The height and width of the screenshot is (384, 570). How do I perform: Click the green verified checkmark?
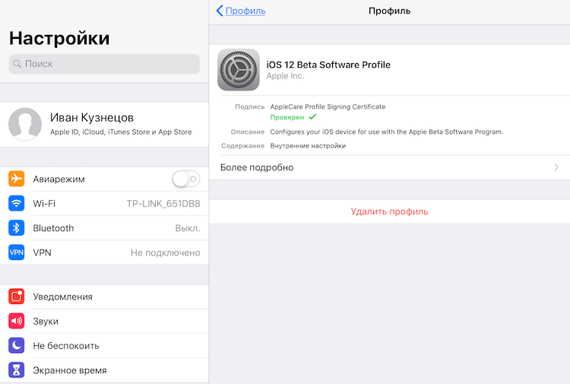coord(312,117)
